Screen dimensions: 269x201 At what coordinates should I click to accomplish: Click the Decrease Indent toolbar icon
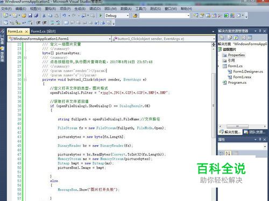[38, 23]
